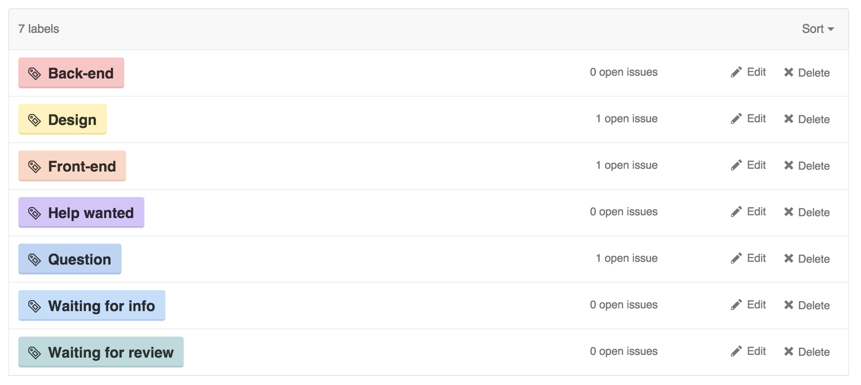This screenshot has width=861, height=385.
Task: Click the pencil icon for Waiting for info
Action: pyautogui.click(x=736, y=305)
